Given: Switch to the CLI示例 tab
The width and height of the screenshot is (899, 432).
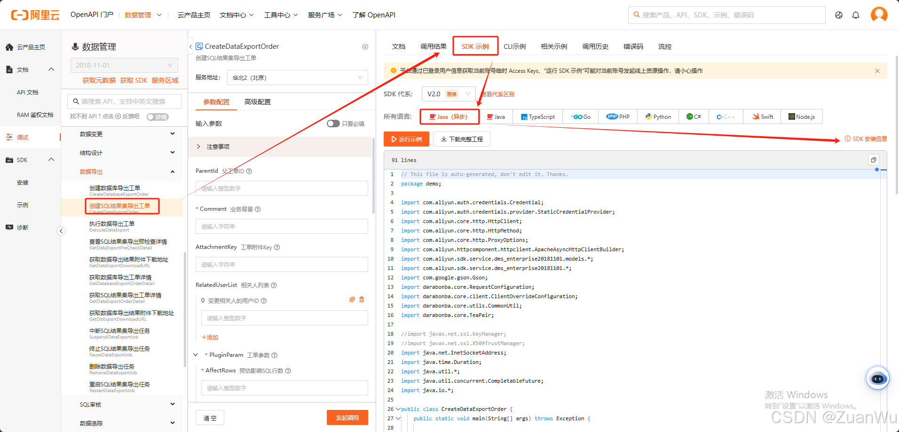Looking at the screenshot, I should pos(515,46).
